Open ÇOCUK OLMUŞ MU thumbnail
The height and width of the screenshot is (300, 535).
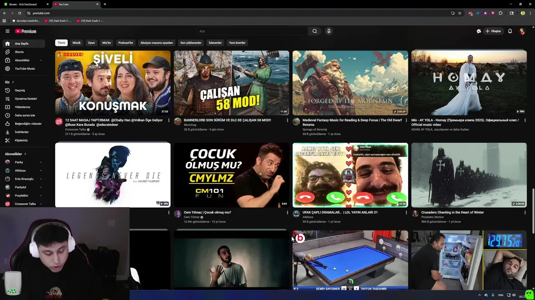(x=232, y=175)
